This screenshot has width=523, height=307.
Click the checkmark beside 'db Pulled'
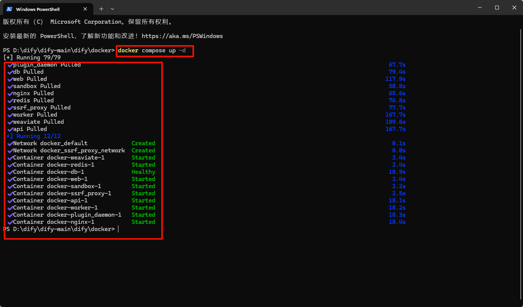point(10,72)
